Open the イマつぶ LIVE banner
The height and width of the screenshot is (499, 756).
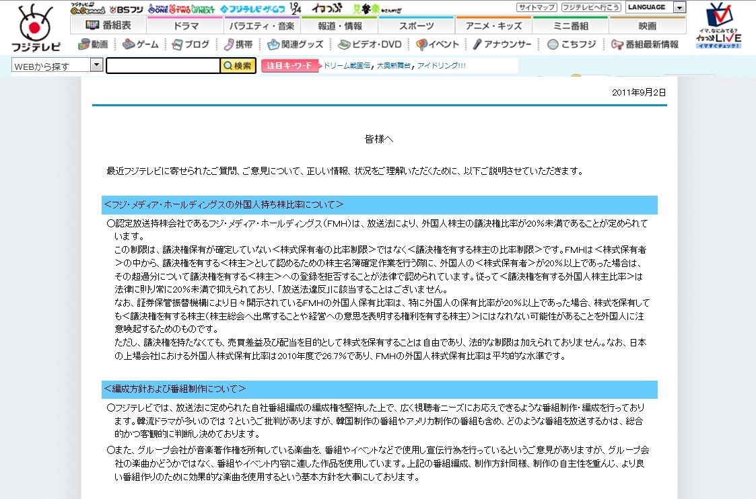[x=719, y=26]
